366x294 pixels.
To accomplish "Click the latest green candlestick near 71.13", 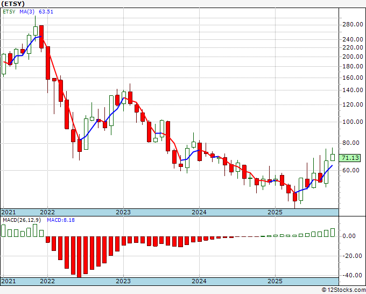I will point(333,157).
